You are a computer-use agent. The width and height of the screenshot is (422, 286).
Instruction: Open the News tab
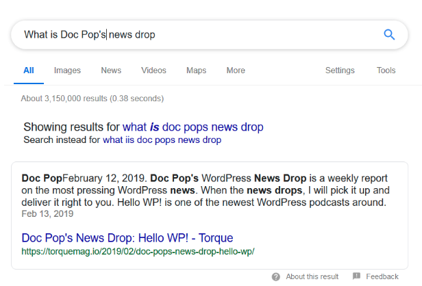111,70
